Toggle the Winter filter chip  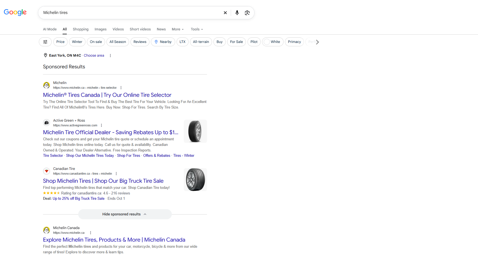77,42
